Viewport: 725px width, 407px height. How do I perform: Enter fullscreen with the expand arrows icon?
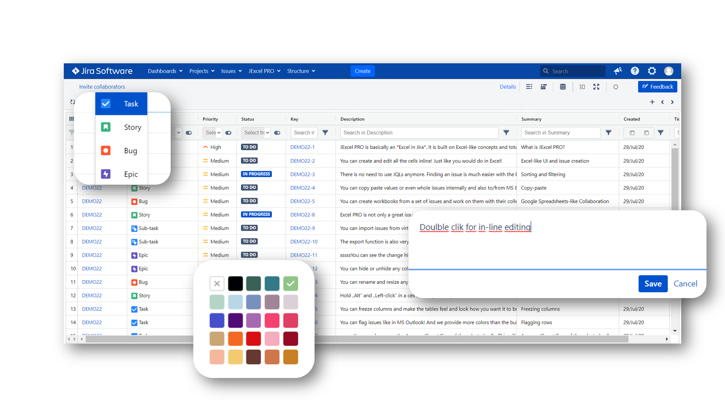pyautogui.click(x=596, y=87)
